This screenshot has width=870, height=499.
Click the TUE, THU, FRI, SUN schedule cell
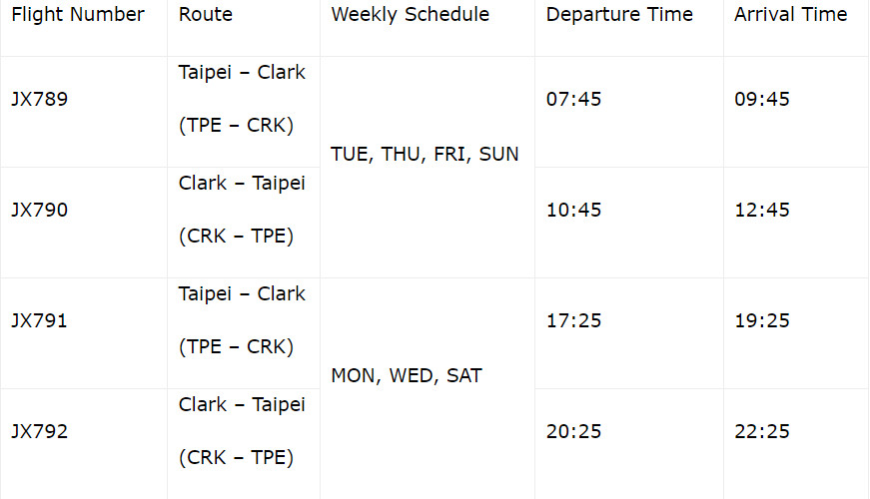(425, 155)
